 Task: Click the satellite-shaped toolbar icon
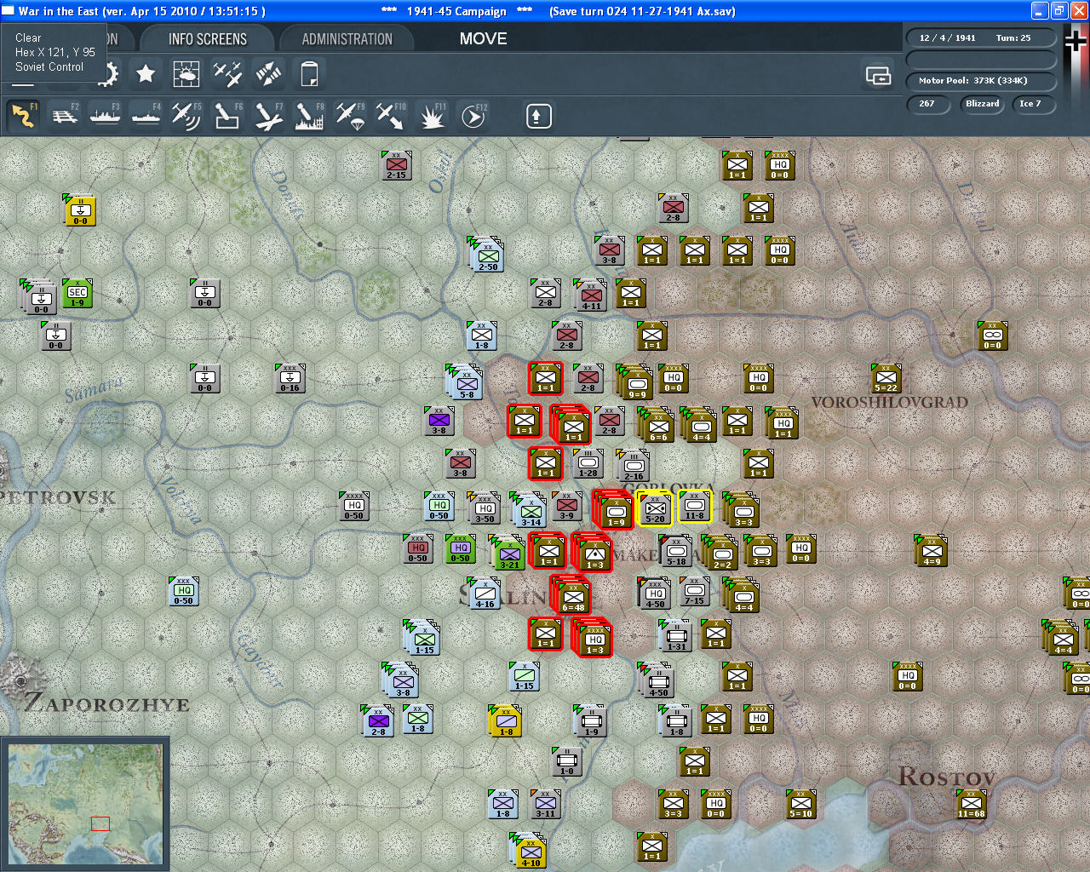point(268,74)
